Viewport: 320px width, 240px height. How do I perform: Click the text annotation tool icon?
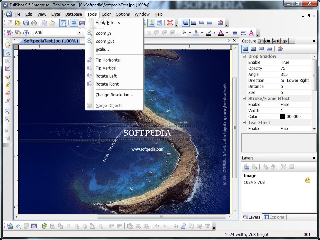tap(10, 33)
